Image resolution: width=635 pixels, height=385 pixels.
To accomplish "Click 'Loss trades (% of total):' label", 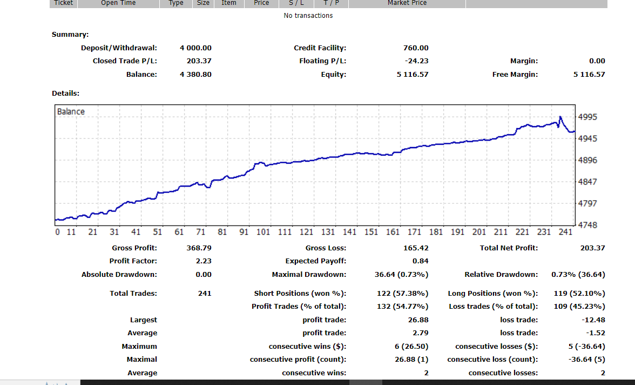I will (x=494, y=306).
